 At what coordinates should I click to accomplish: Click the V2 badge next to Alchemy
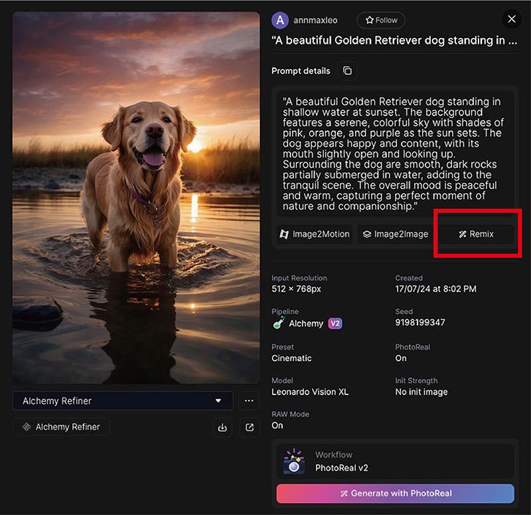coord(335,323)
